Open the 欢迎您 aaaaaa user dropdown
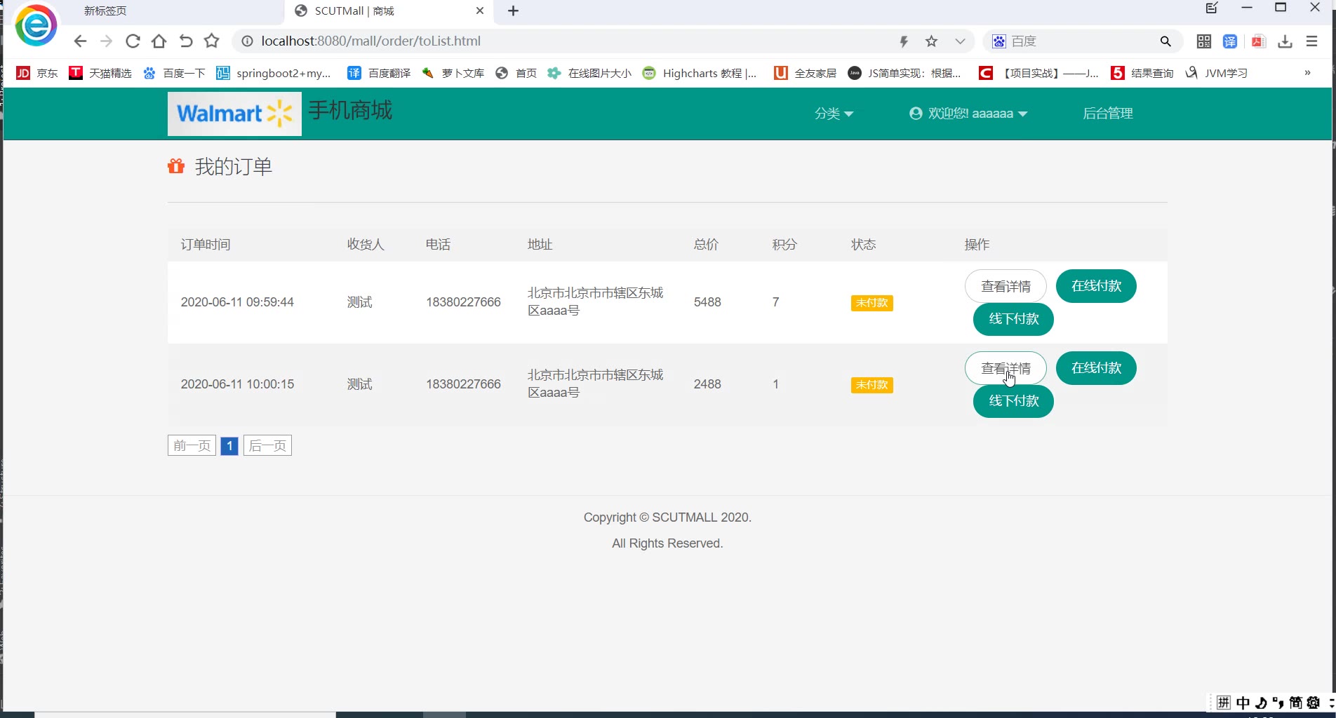The height and width of the screenshot is (718, 1336). (968, 114)
